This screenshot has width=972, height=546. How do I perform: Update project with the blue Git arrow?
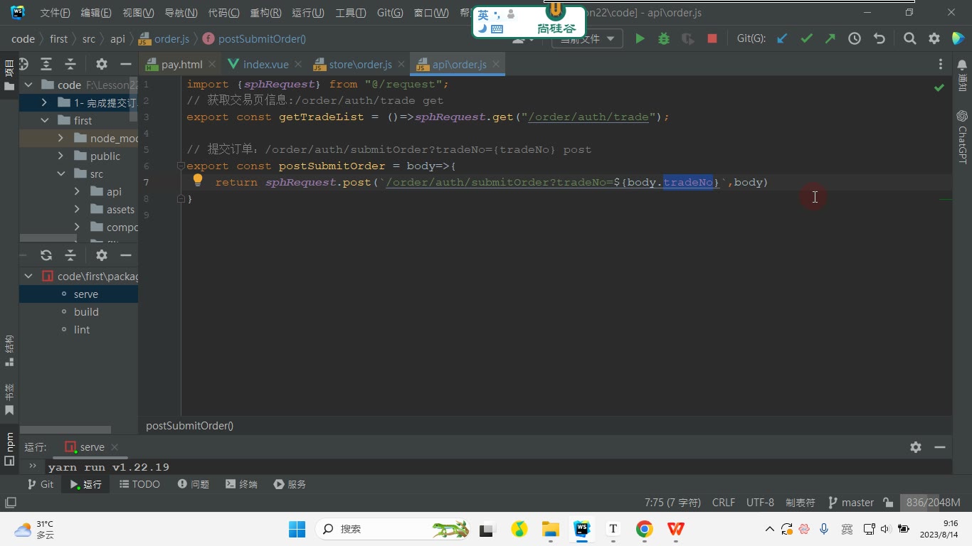pos(782,39)
